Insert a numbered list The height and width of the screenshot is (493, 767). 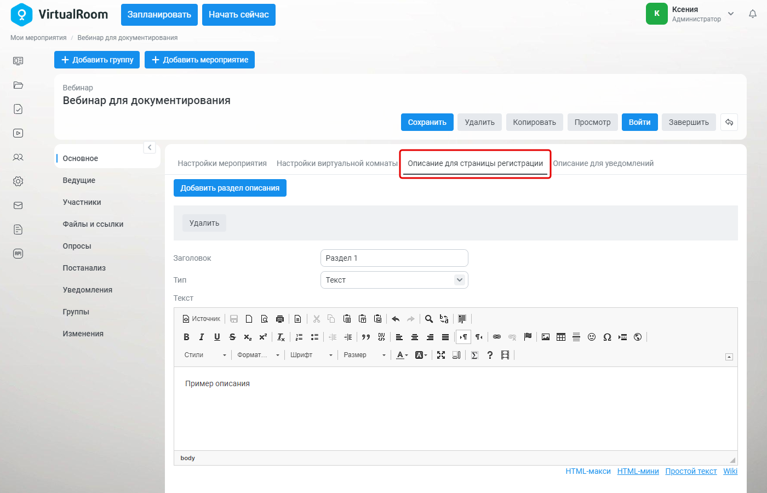coord(299,337)
